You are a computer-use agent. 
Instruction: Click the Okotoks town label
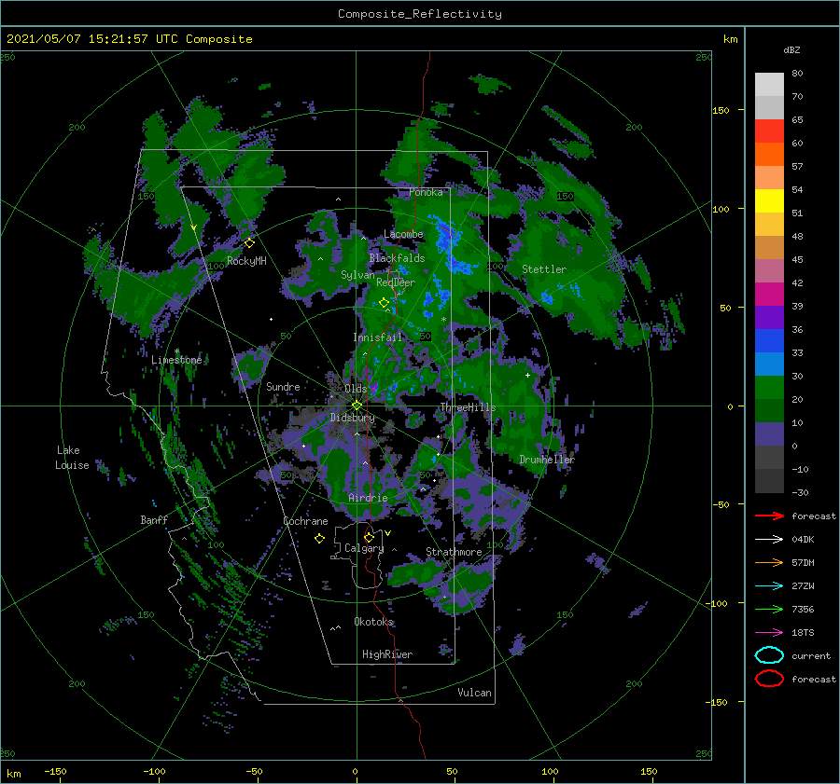pos(373,622)
